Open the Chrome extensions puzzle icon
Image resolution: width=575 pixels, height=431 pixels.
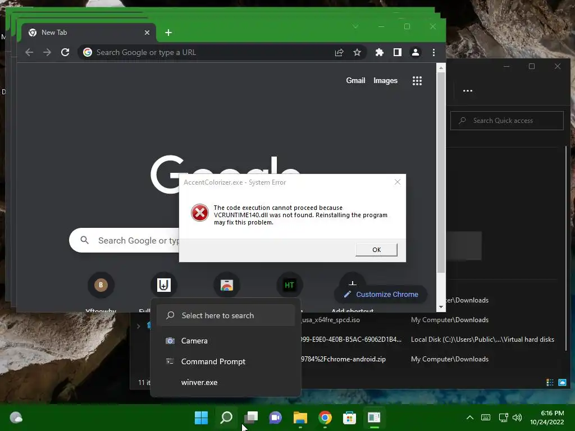380,52
